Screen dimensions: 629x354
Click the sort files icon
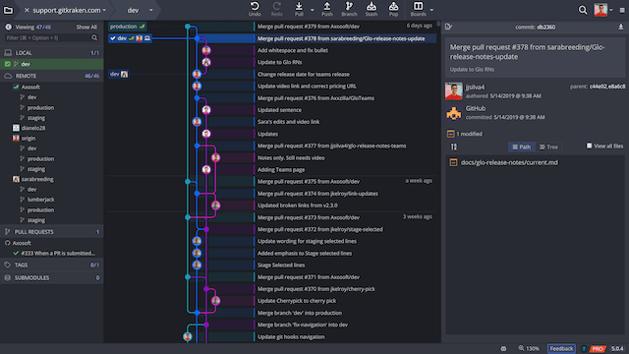[x=454, y=147]
